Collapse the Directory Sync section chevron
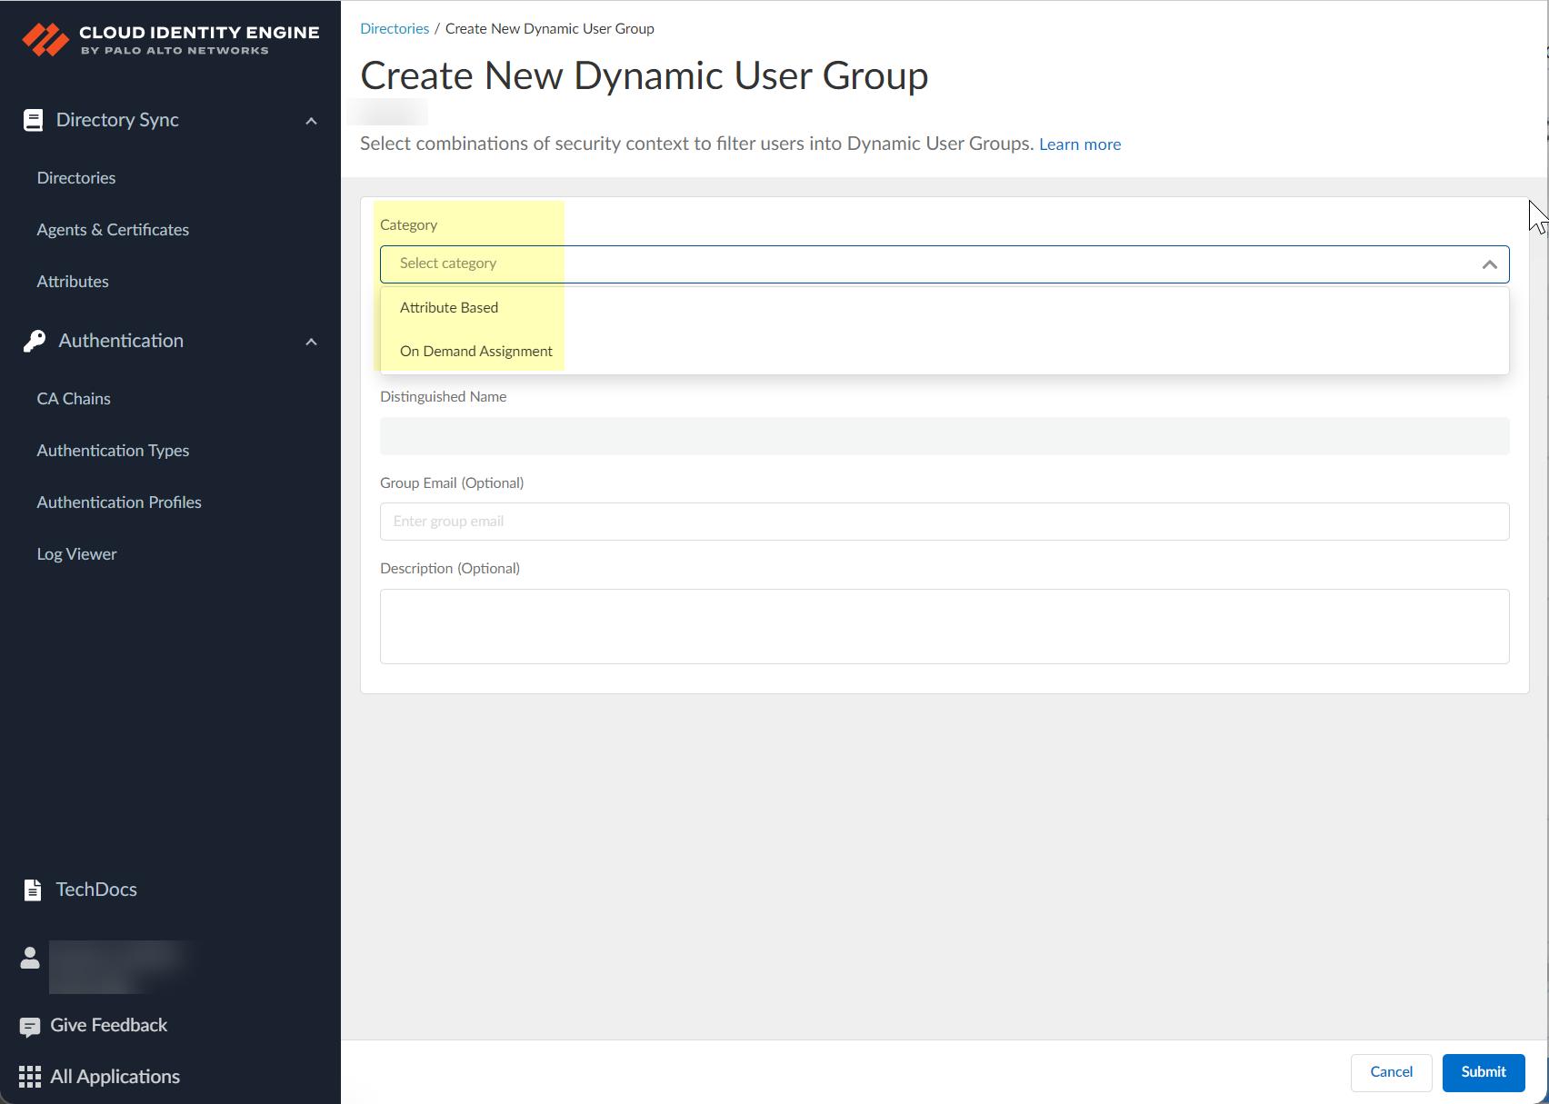The width and height of the screenshot is (1549, 1104). coord(311,121)
